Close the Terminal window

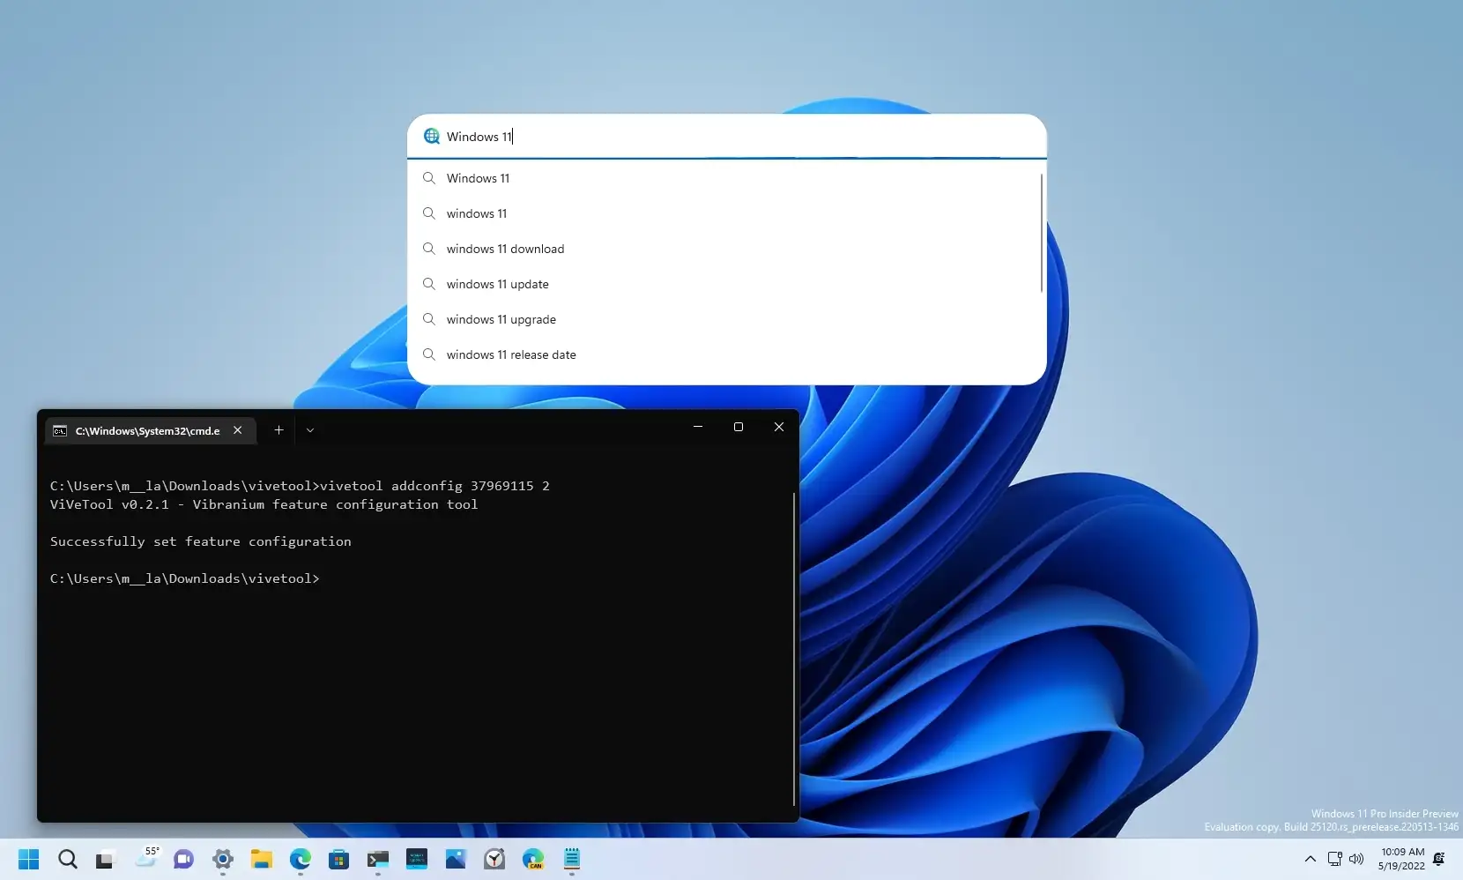coord(779,427)
